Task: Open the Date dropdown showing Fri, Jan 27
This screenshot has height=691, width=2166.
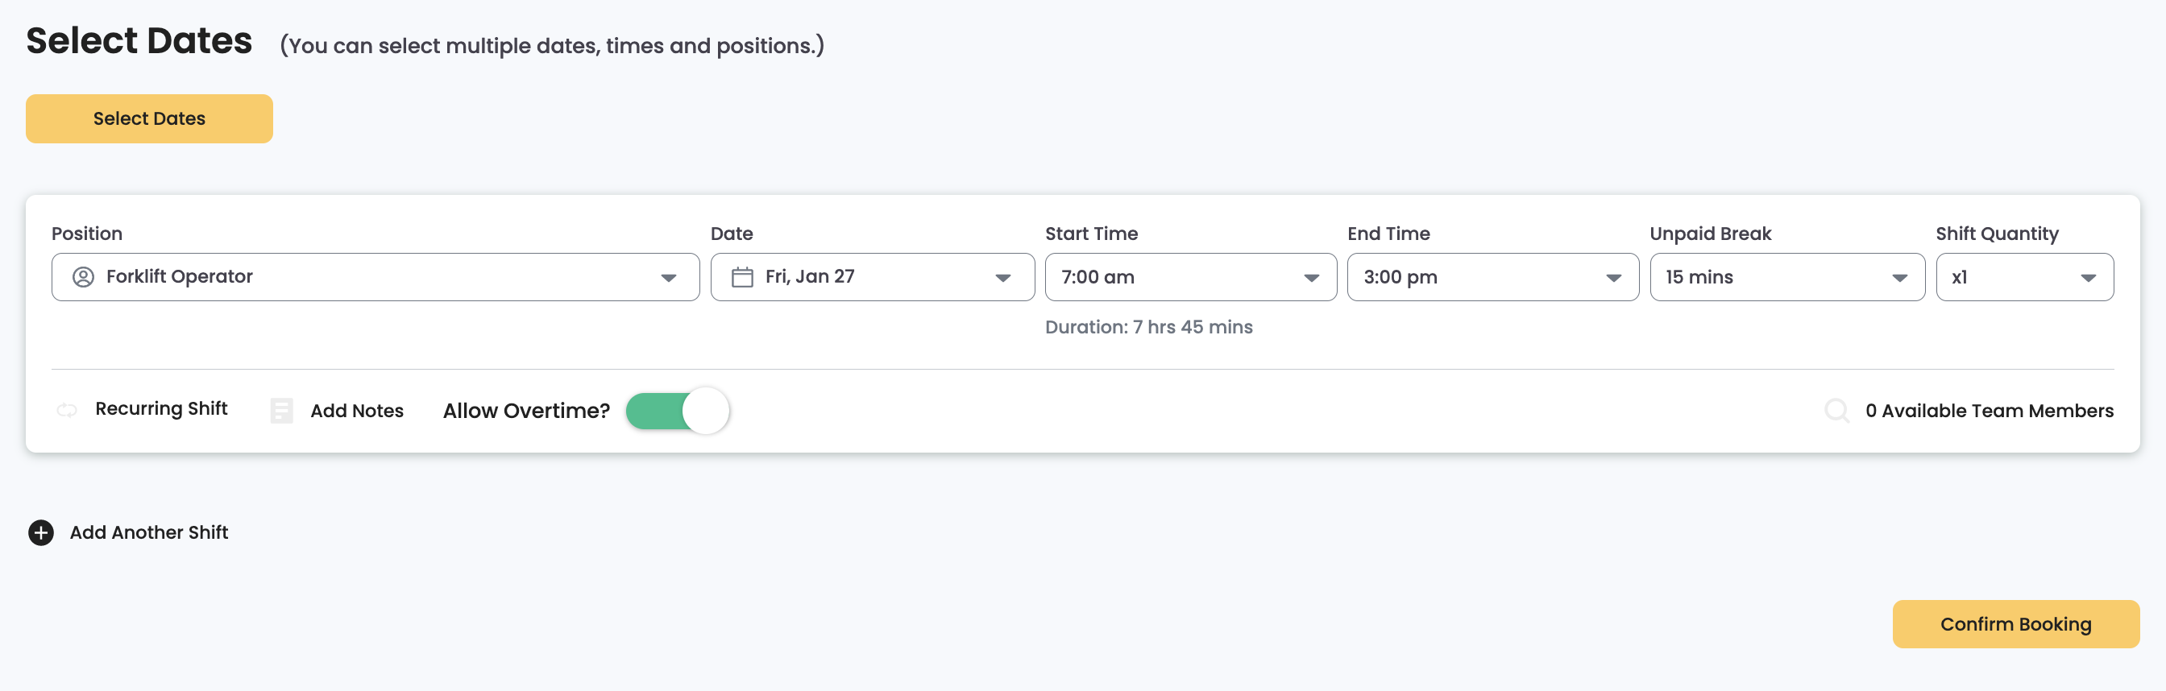Action: pyautogui.click(x=872, y=277)
